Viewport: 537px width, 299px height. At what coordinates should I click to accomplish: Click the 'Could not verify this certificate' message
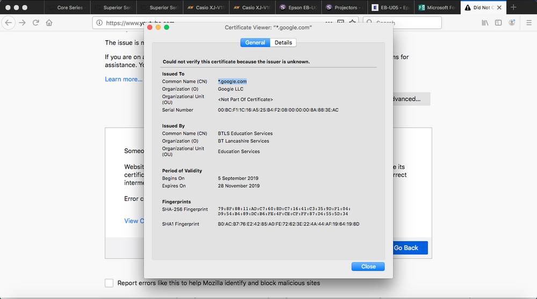click(236, 62)
